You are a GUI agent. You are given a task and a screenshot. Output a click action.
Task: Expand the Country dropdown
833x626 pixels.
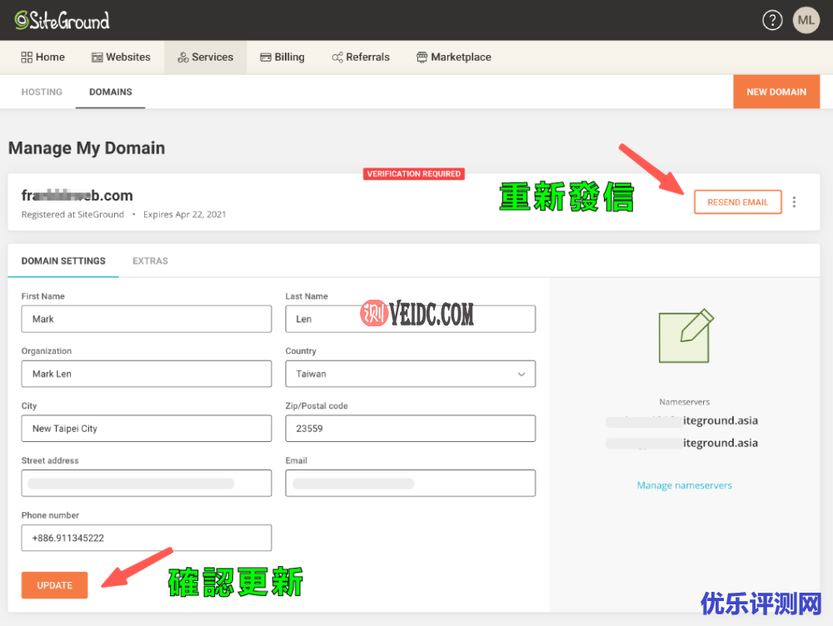[410, 373]
